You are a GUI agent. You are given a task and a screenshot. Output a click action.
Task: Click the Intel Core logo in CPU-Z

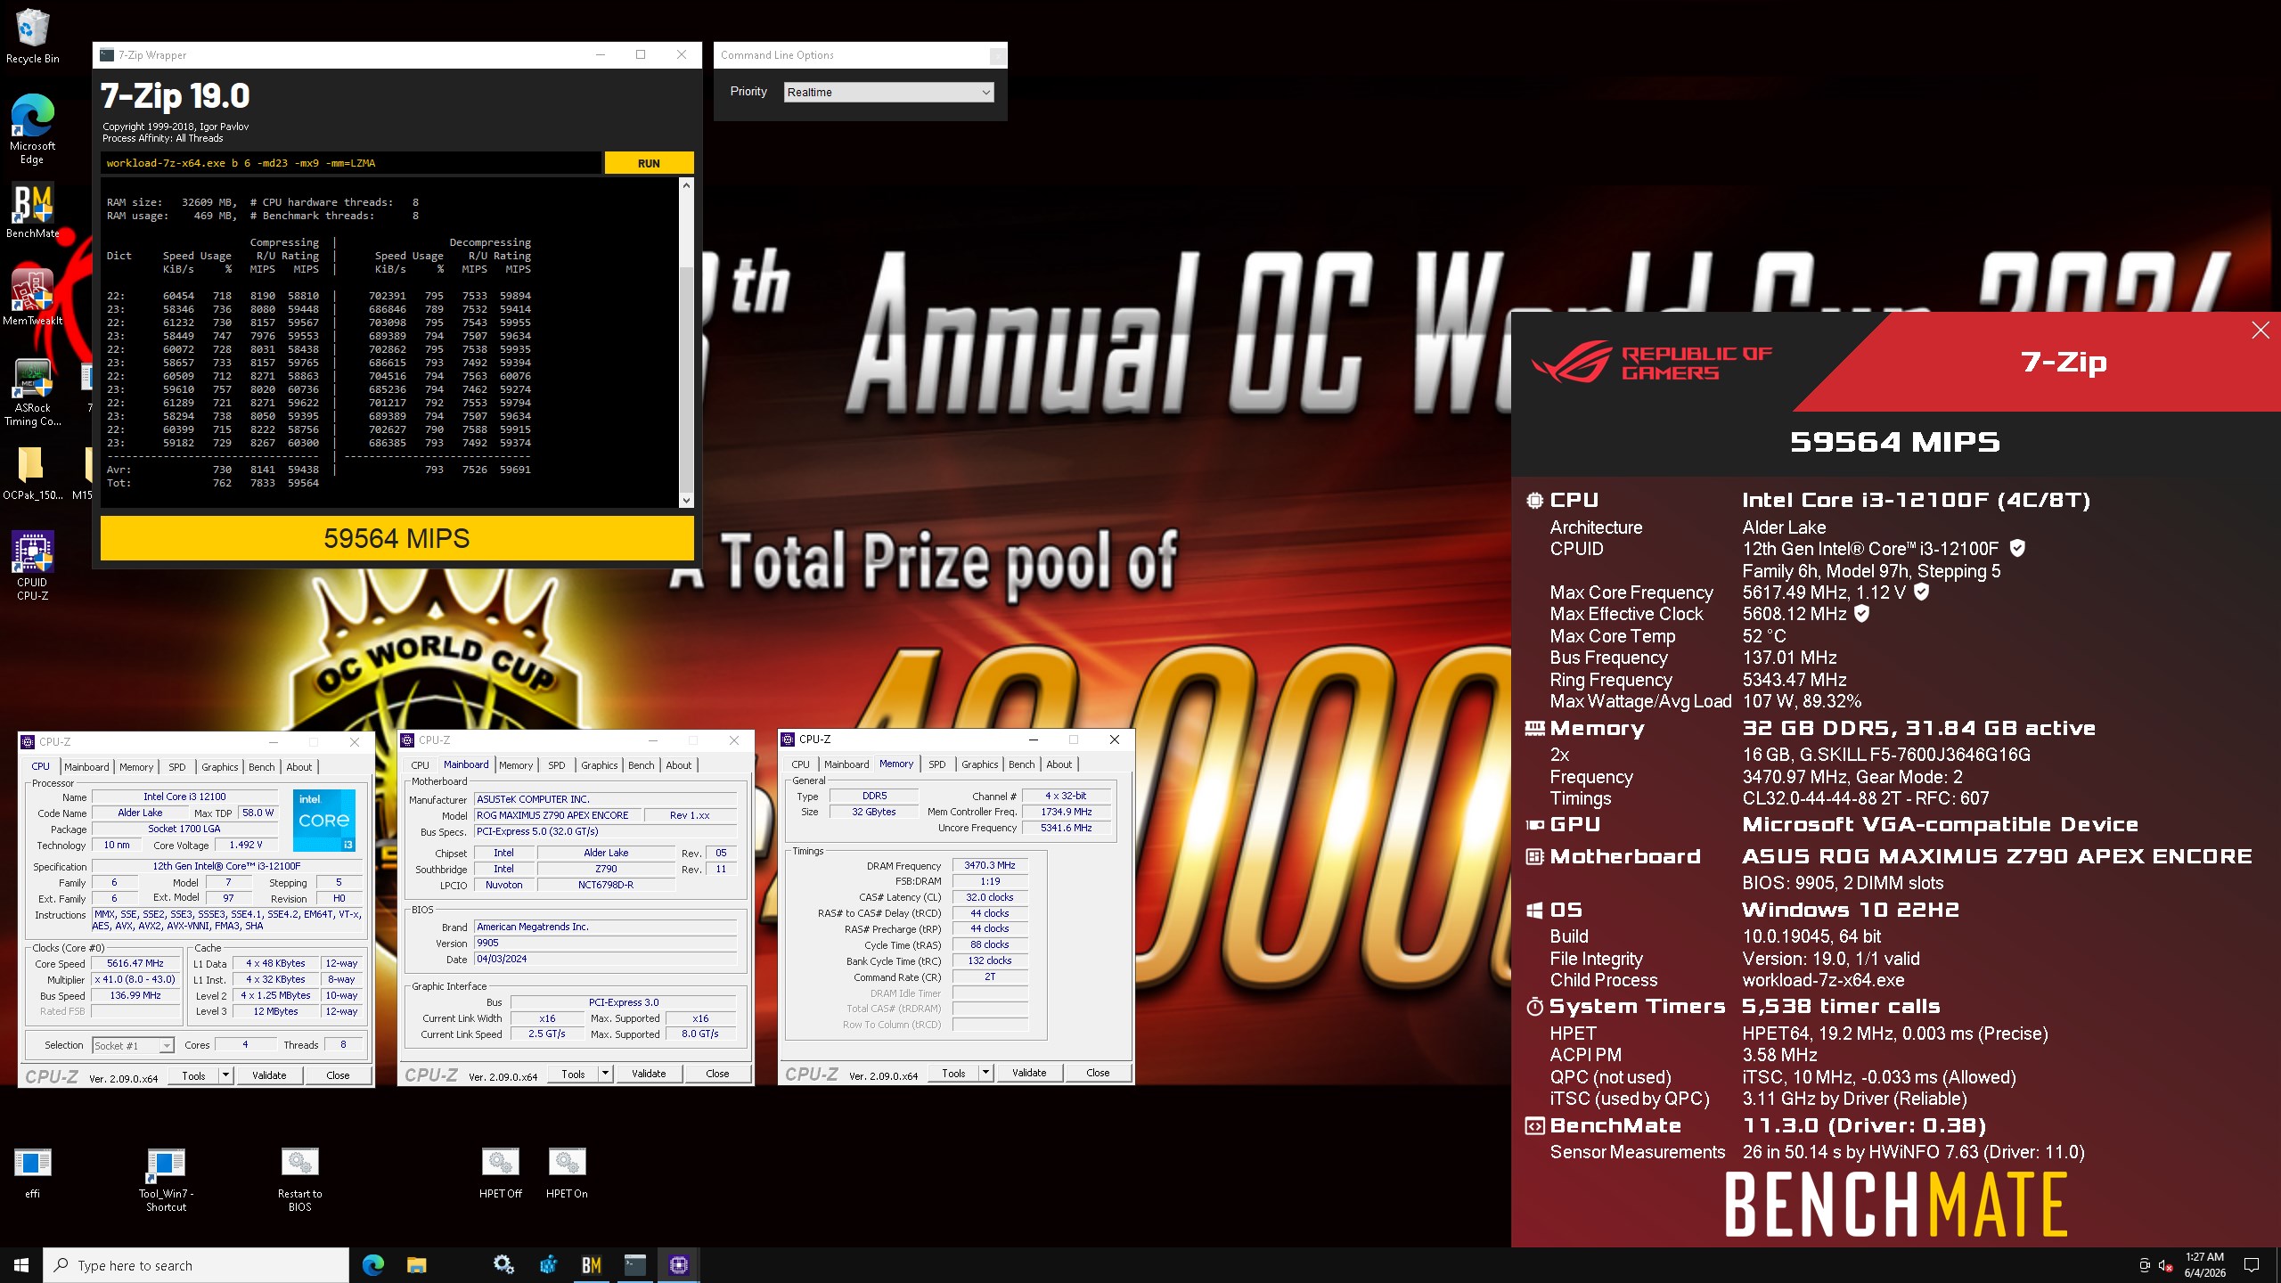click(x=324, y=820)
